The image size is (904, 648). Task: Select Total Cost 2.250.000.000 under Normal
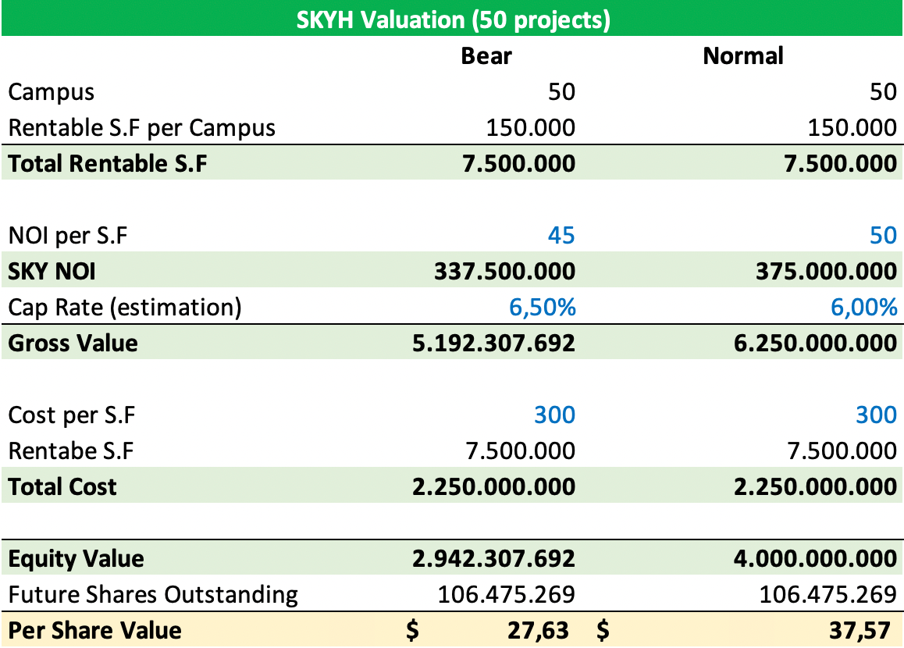pyautogui.click(x=815, y=486)
